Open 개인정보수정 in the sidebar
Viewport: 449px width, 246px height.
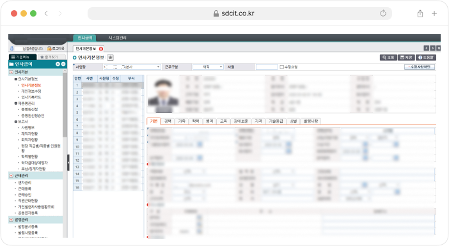(31, 91)
